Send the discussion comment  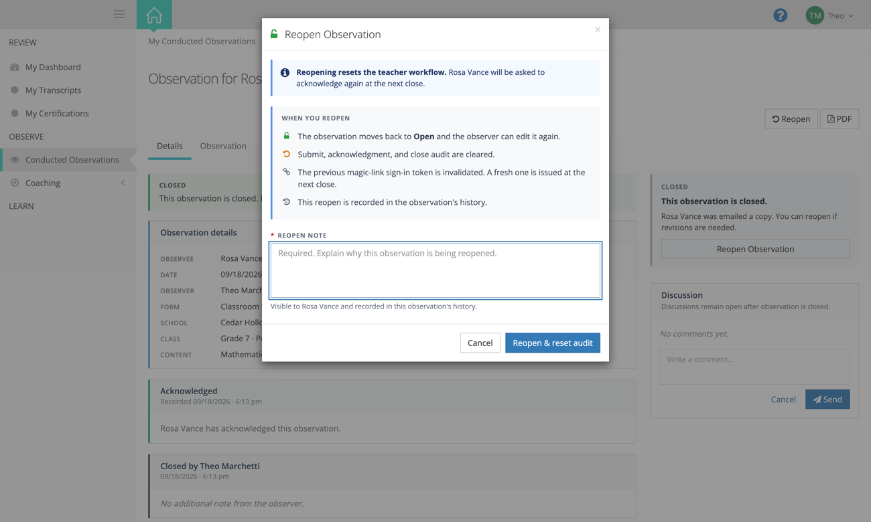[827, 400]
